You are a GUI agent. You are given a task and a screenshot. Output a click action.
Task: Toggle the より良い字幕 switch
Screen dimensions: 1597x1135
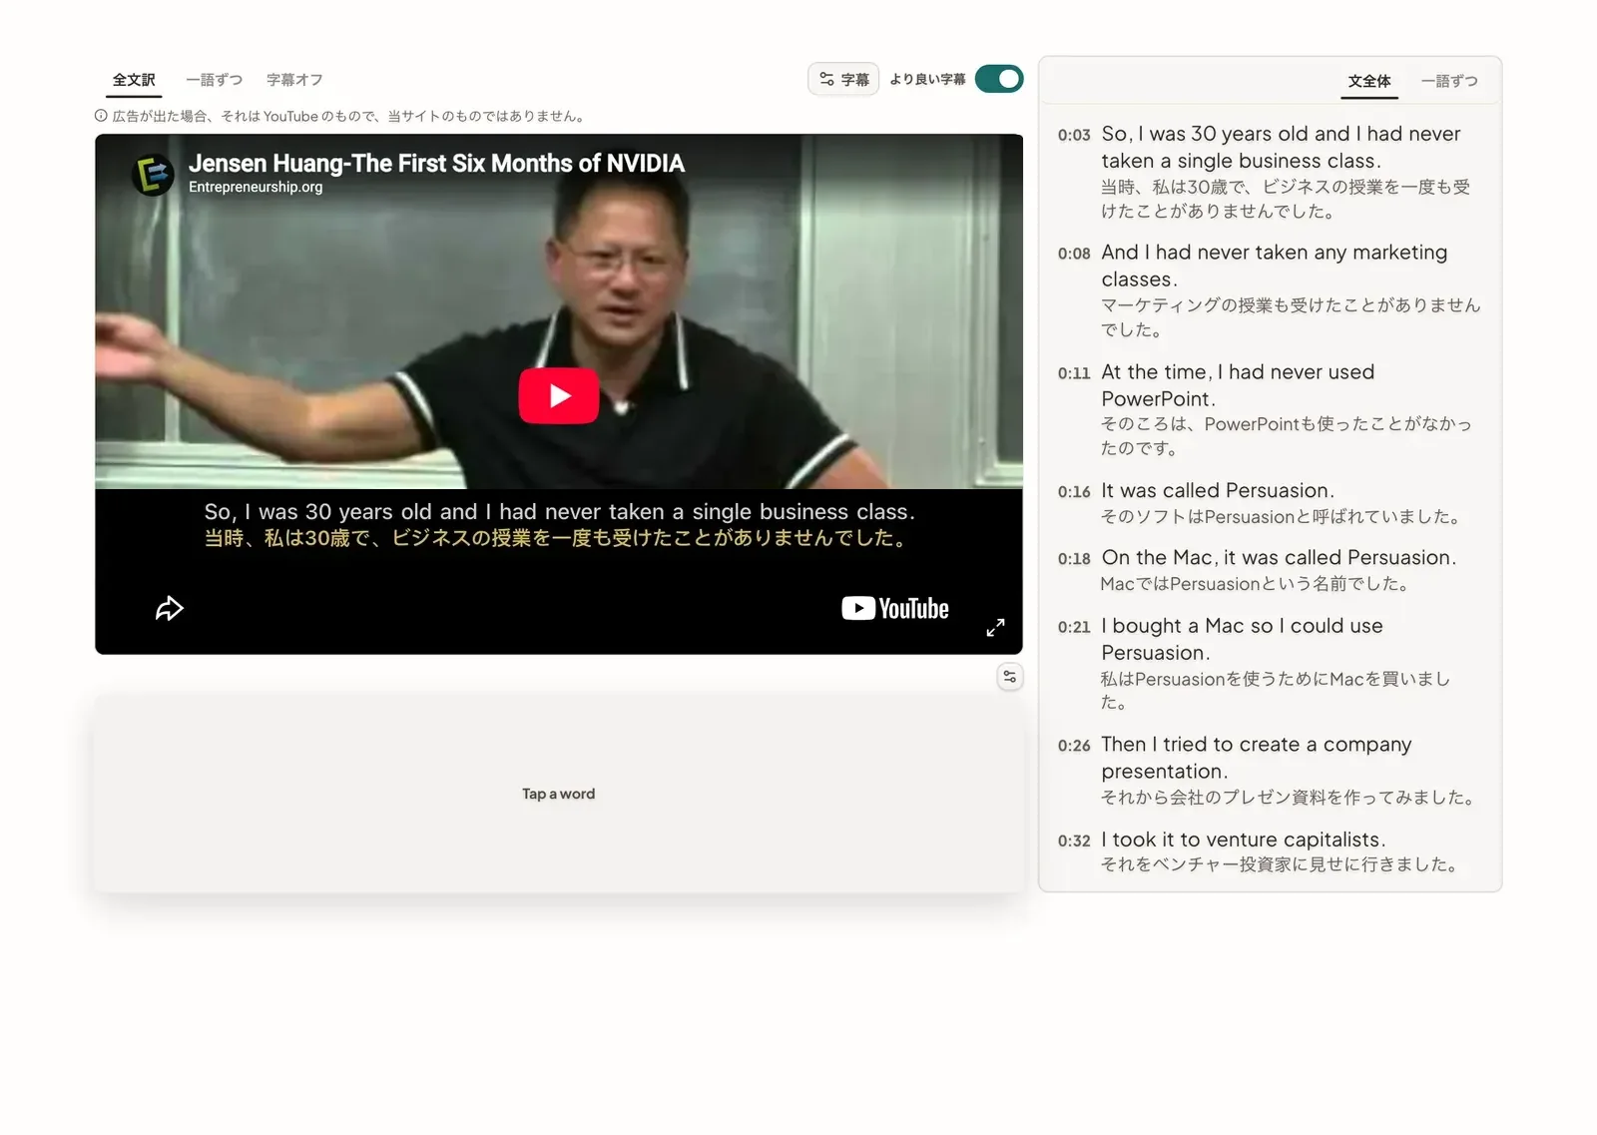999,79
